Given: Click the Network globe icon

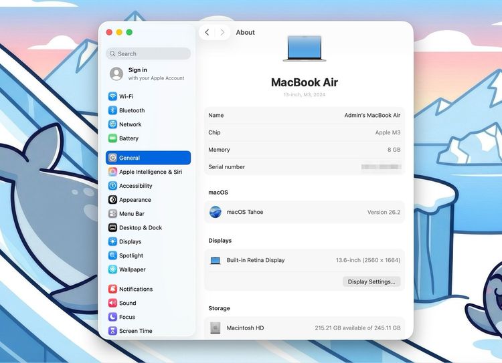Looking at the screenshot, I should point(112,124).
